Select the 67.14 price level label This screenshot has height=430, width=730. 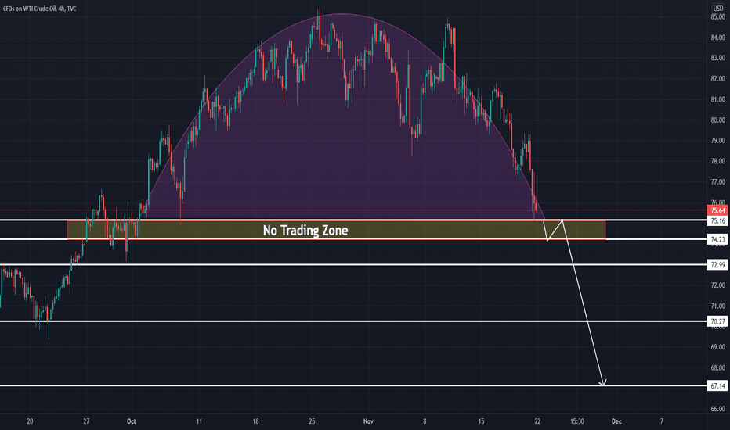tap(717, 386)
